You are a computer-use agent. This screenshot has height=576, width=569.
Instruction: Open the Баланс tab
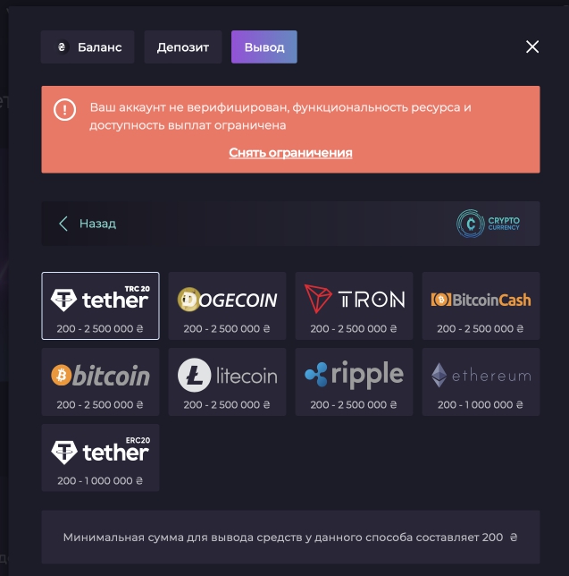(x=88, y=47)
